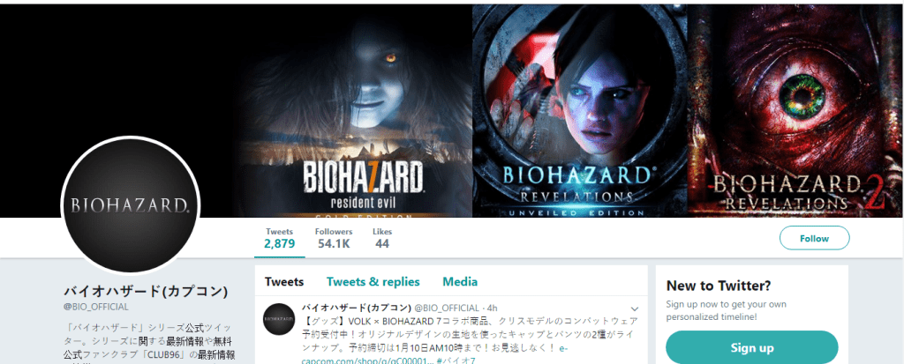The height and width of the screenshot is (364, 904).
Task: Click the Biohazard Revelations Unveiled Edition cover
Action: [579, 110]
